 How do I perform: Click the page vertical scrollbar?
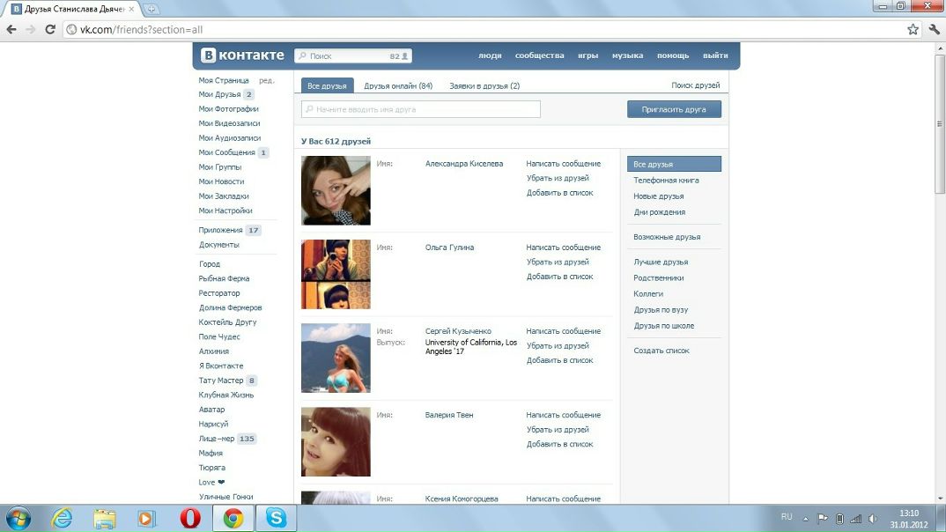click(x=939, y=264)
